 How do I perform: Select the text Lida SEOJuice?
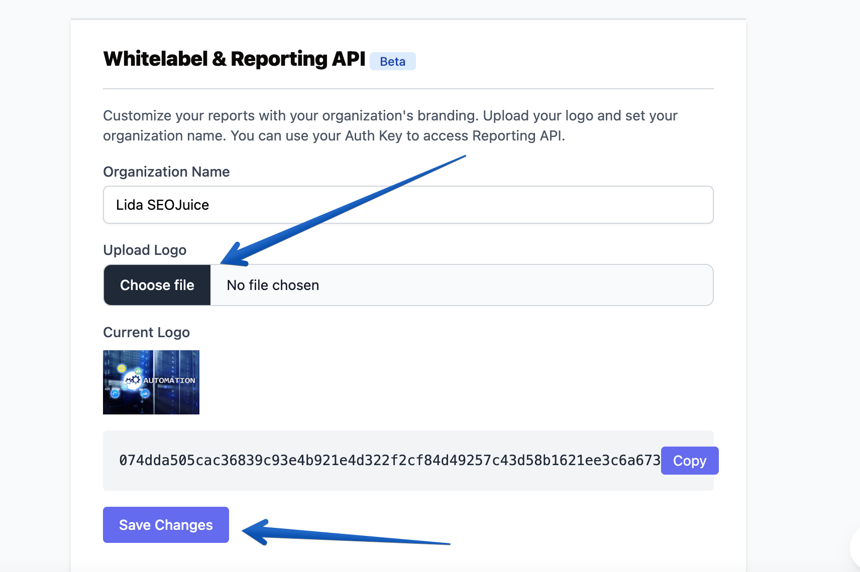pyautogui.click(x=162, y=205)
